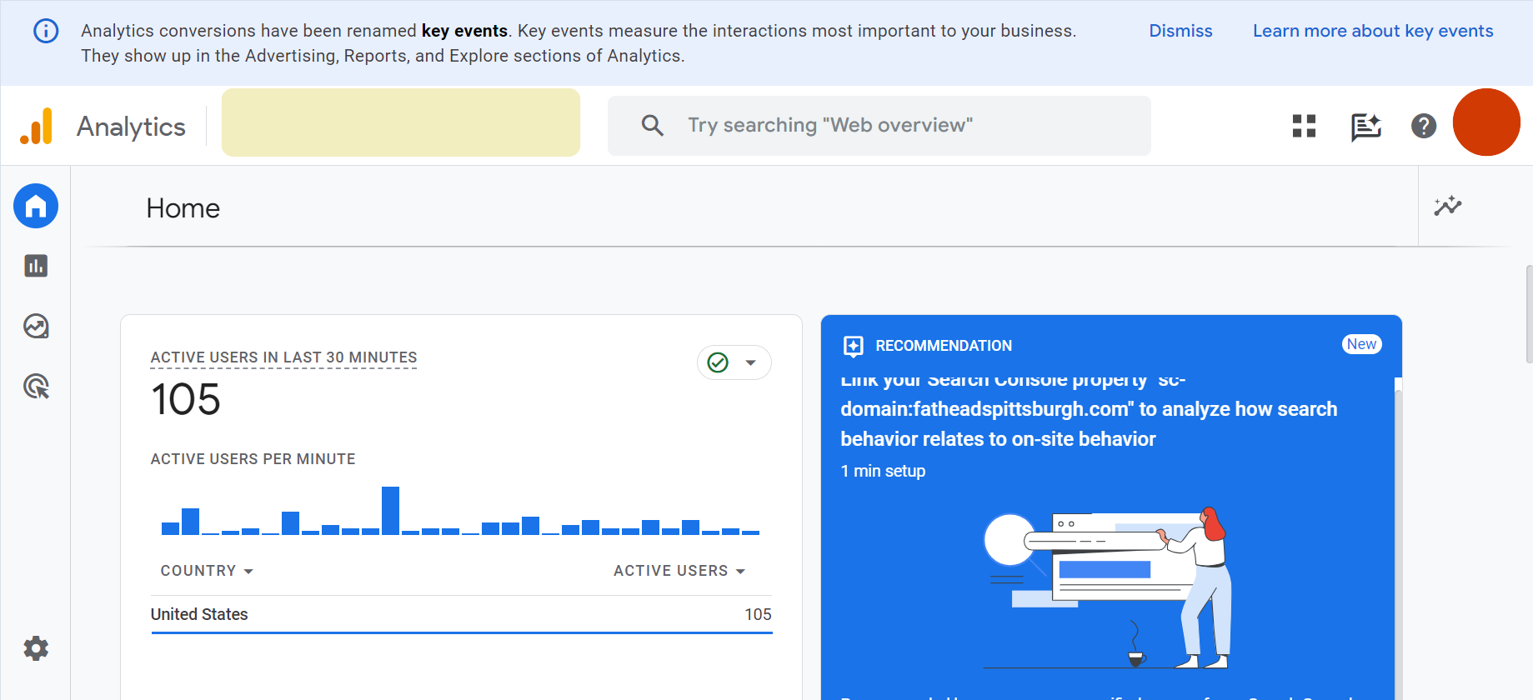
Task: Open the property selector next to Analytics
Action: click(401, 122)
